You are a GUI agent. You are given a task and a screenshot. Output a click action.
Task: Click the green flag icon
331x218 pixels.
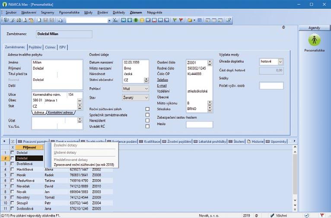tap(175, 20)
